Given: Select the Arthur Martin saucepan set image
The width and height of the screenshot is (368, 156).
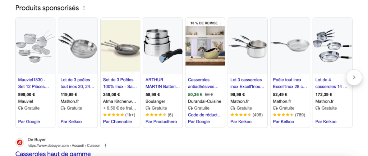Looking at the screenshot, I should [x=162, y=46].
